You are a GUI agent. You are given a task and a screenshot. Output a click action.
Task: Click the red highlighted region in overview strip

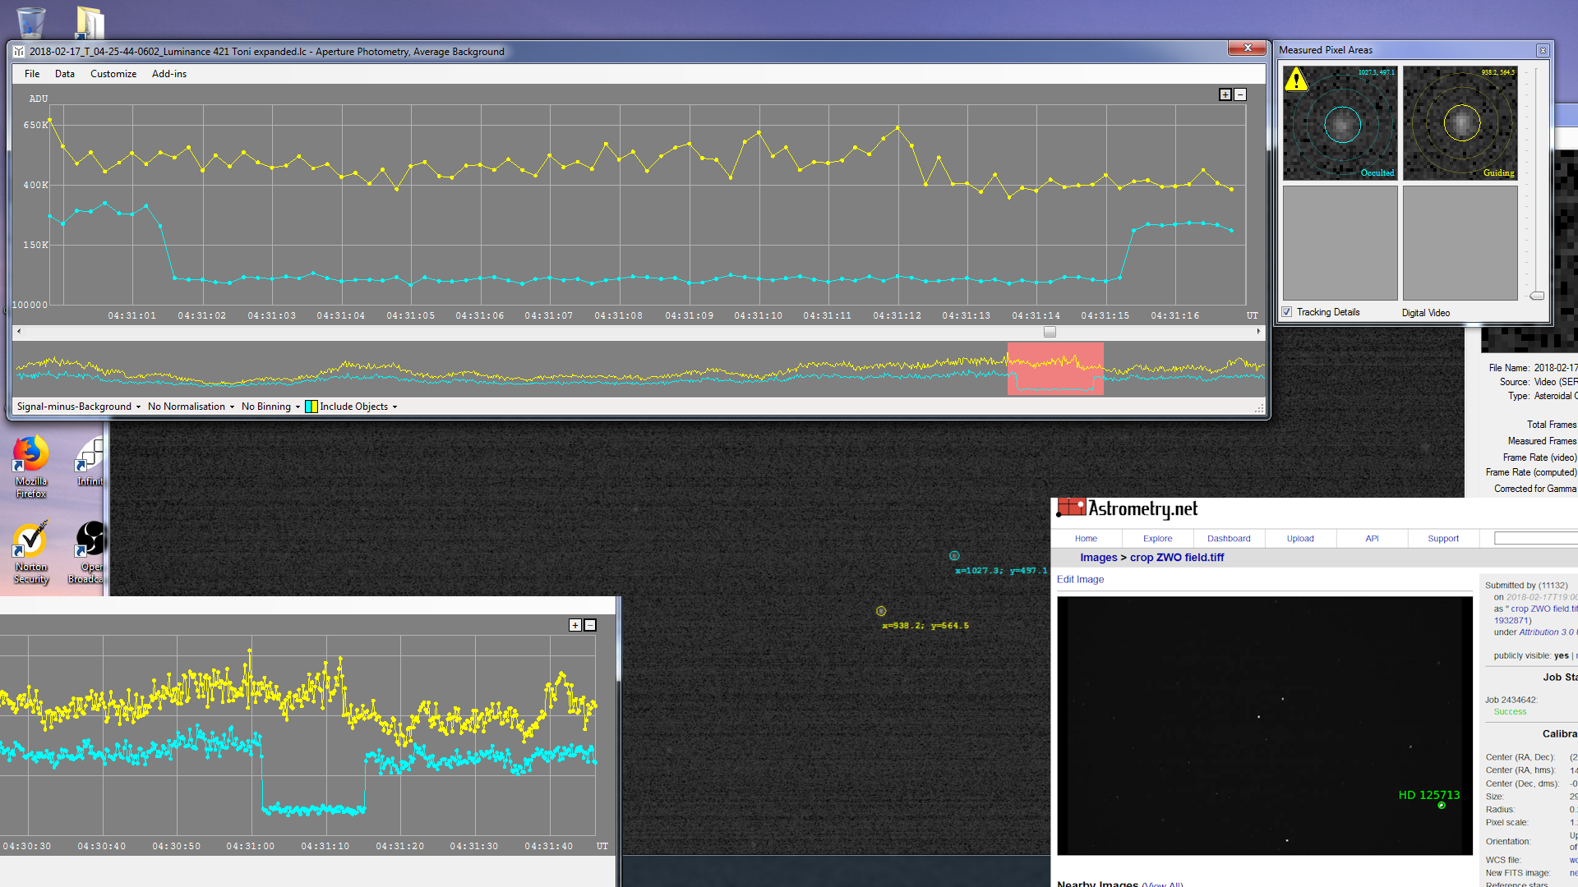tap(1055, 369)
